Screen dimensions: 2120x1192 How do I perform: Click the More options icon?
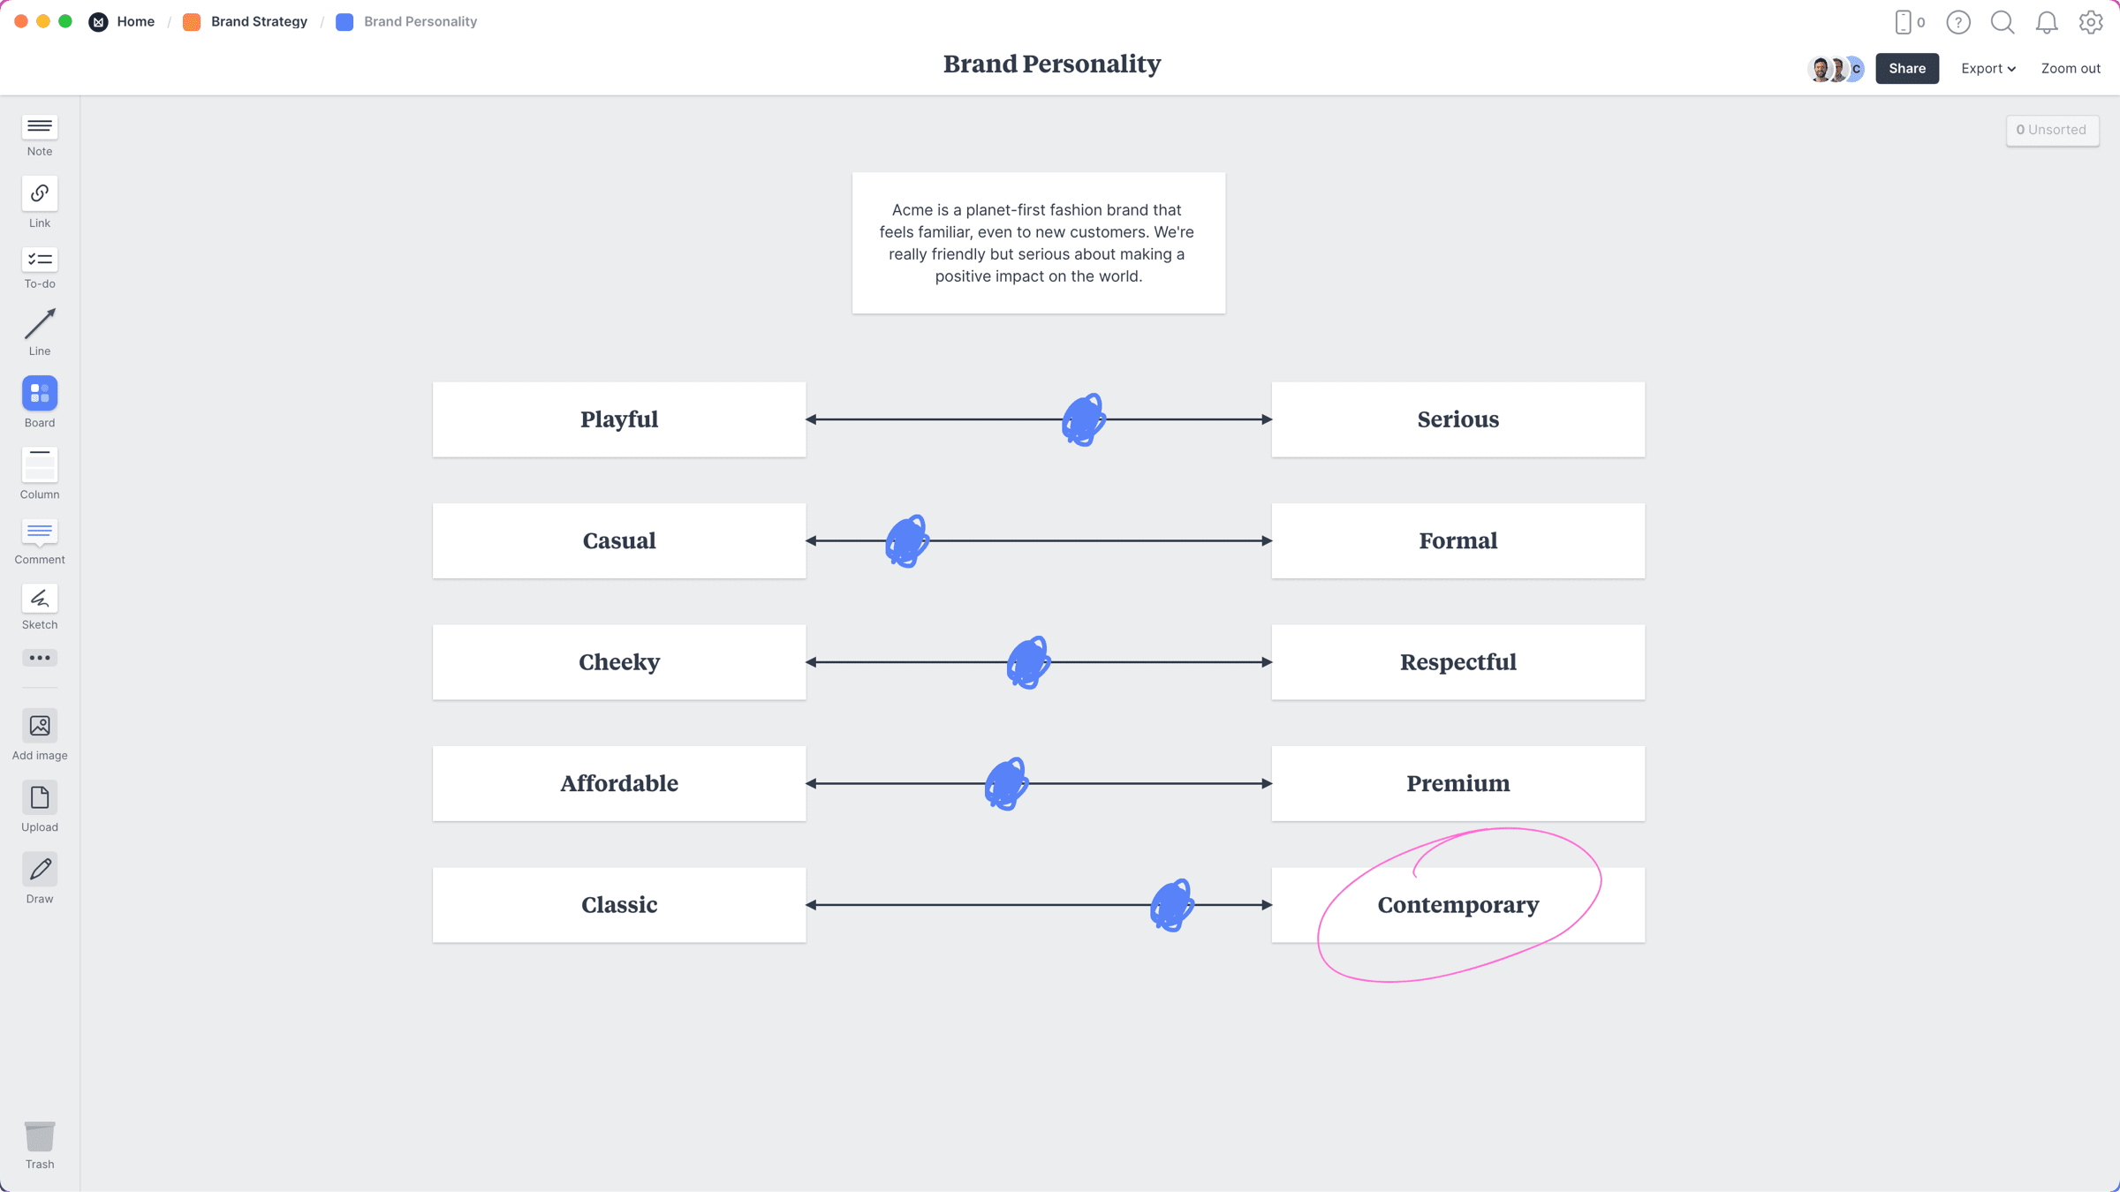coord(40,658)
